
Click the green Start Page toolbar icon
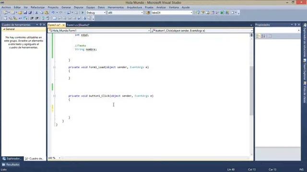[222, 13]
